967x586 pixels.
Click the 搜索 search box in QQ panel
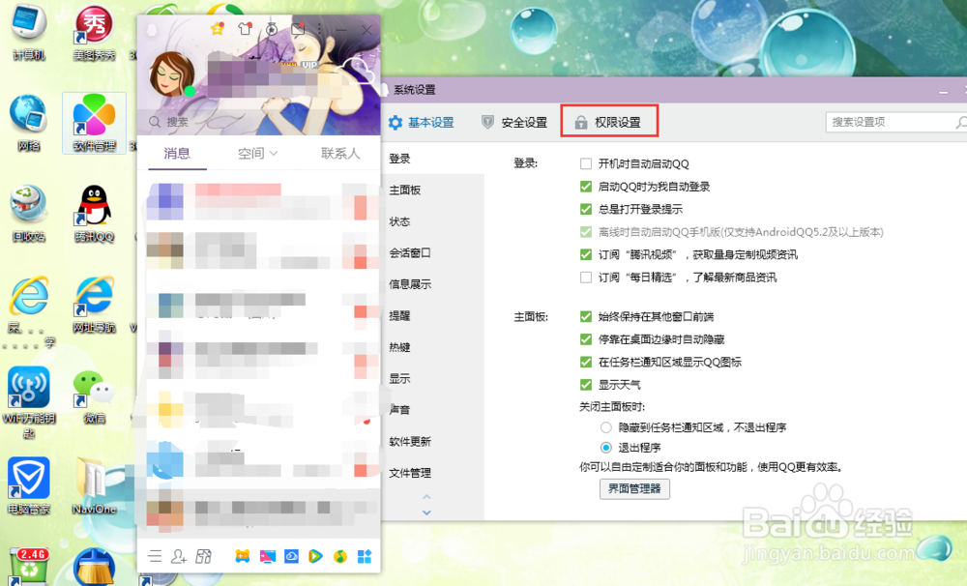click(259, 122)
